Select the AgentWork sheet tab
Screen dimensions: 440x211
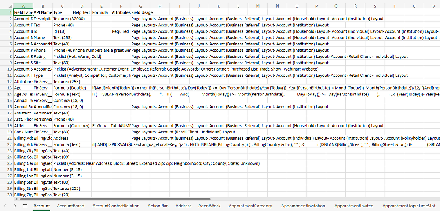pos(209,206)
